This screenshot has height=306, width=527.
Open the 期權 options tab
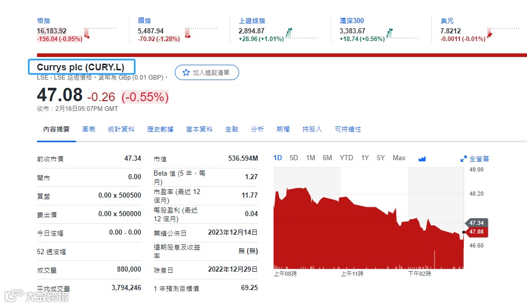click(283, 129)
